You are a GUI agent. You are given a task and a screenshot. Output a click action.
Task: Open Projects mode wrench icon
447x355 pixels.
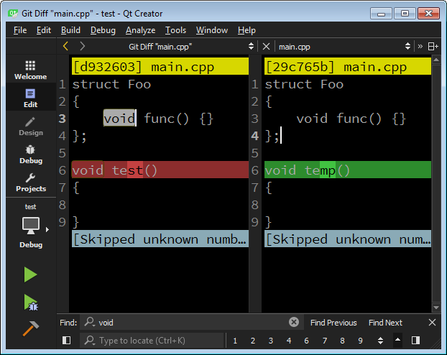click(30, 183)
